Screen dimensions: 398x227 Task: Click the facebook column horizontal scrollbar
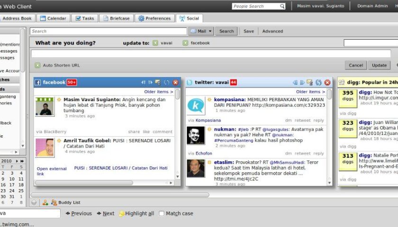[x=85, y=183]
